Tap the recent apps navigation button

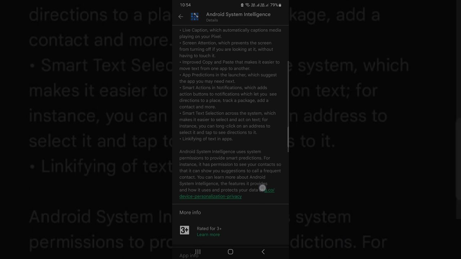pos(198,252)
